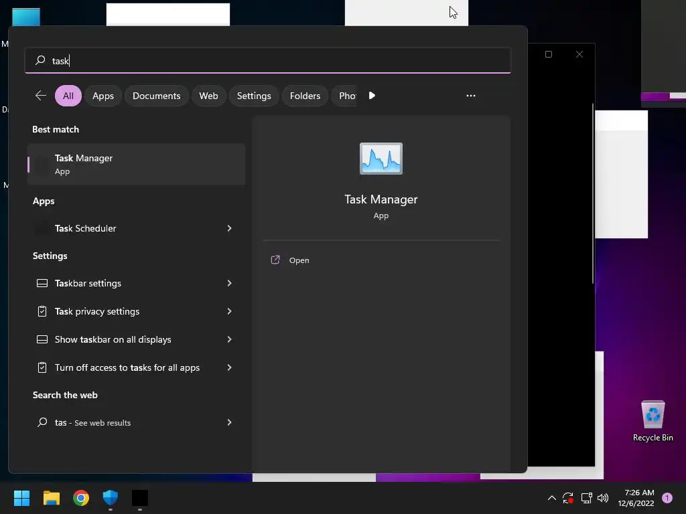The height and width of the screenshot is (514, 686).
Task: Open the Windows Security shield taskbar icon
Action: point(111,498)
